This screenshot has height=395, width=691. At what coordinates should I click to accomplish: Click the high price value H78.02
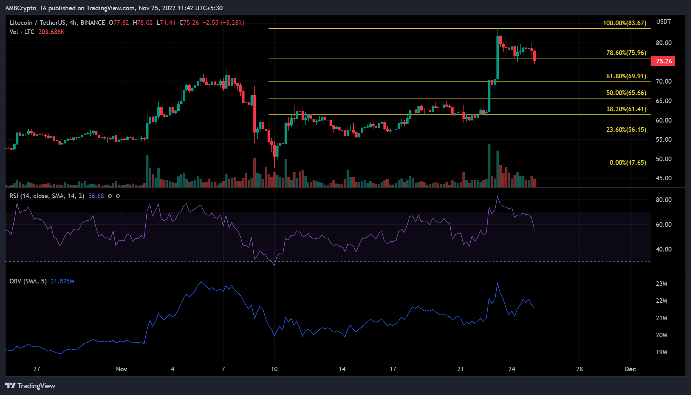tap(143, 23)
